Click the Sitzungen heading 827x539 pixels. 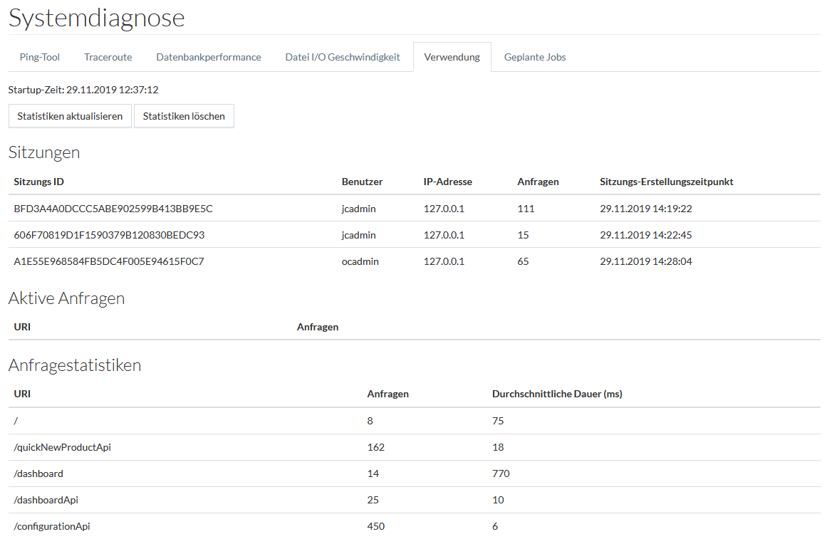point(44,152)
